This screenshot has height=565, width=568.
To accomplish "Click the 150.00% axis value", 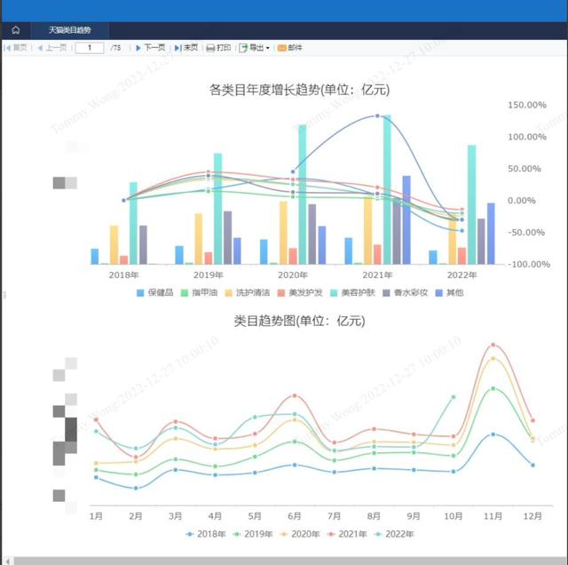I will tap(527, 105).
